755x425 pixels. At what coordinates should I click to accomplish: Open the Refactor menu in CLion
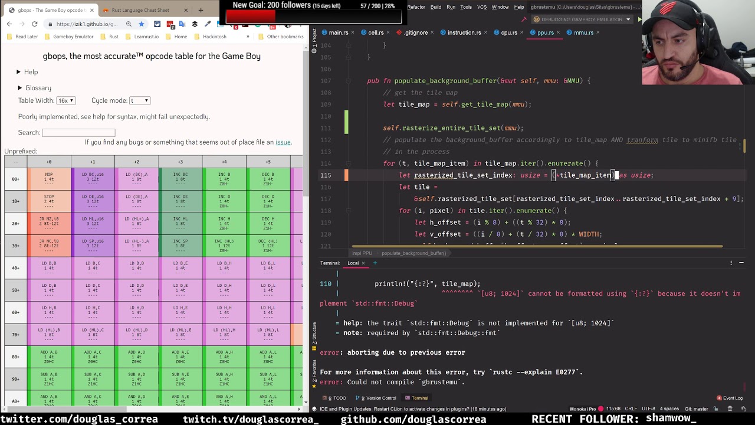tap(416, 7)
